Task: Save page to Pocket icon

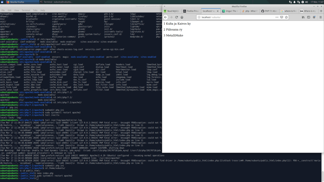Action: (282, 17)
